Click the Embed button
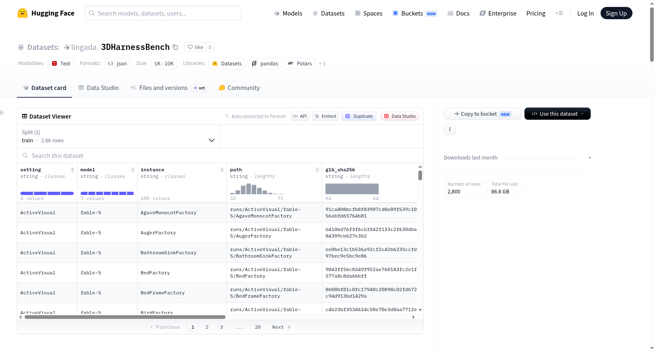This screenshot has width=655, height=352. 325,116
